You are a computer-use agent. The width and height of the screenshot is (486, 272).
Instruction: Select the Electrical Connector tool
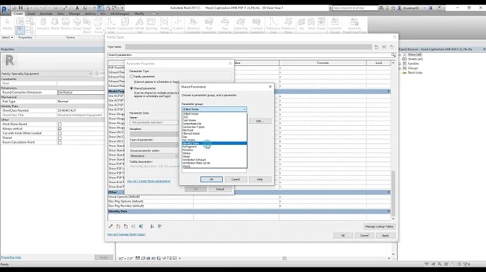194,26
